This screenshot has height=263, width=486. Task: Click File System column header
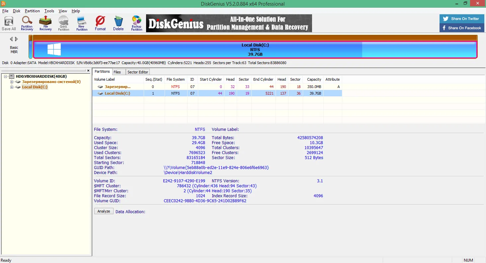(176, 79)
